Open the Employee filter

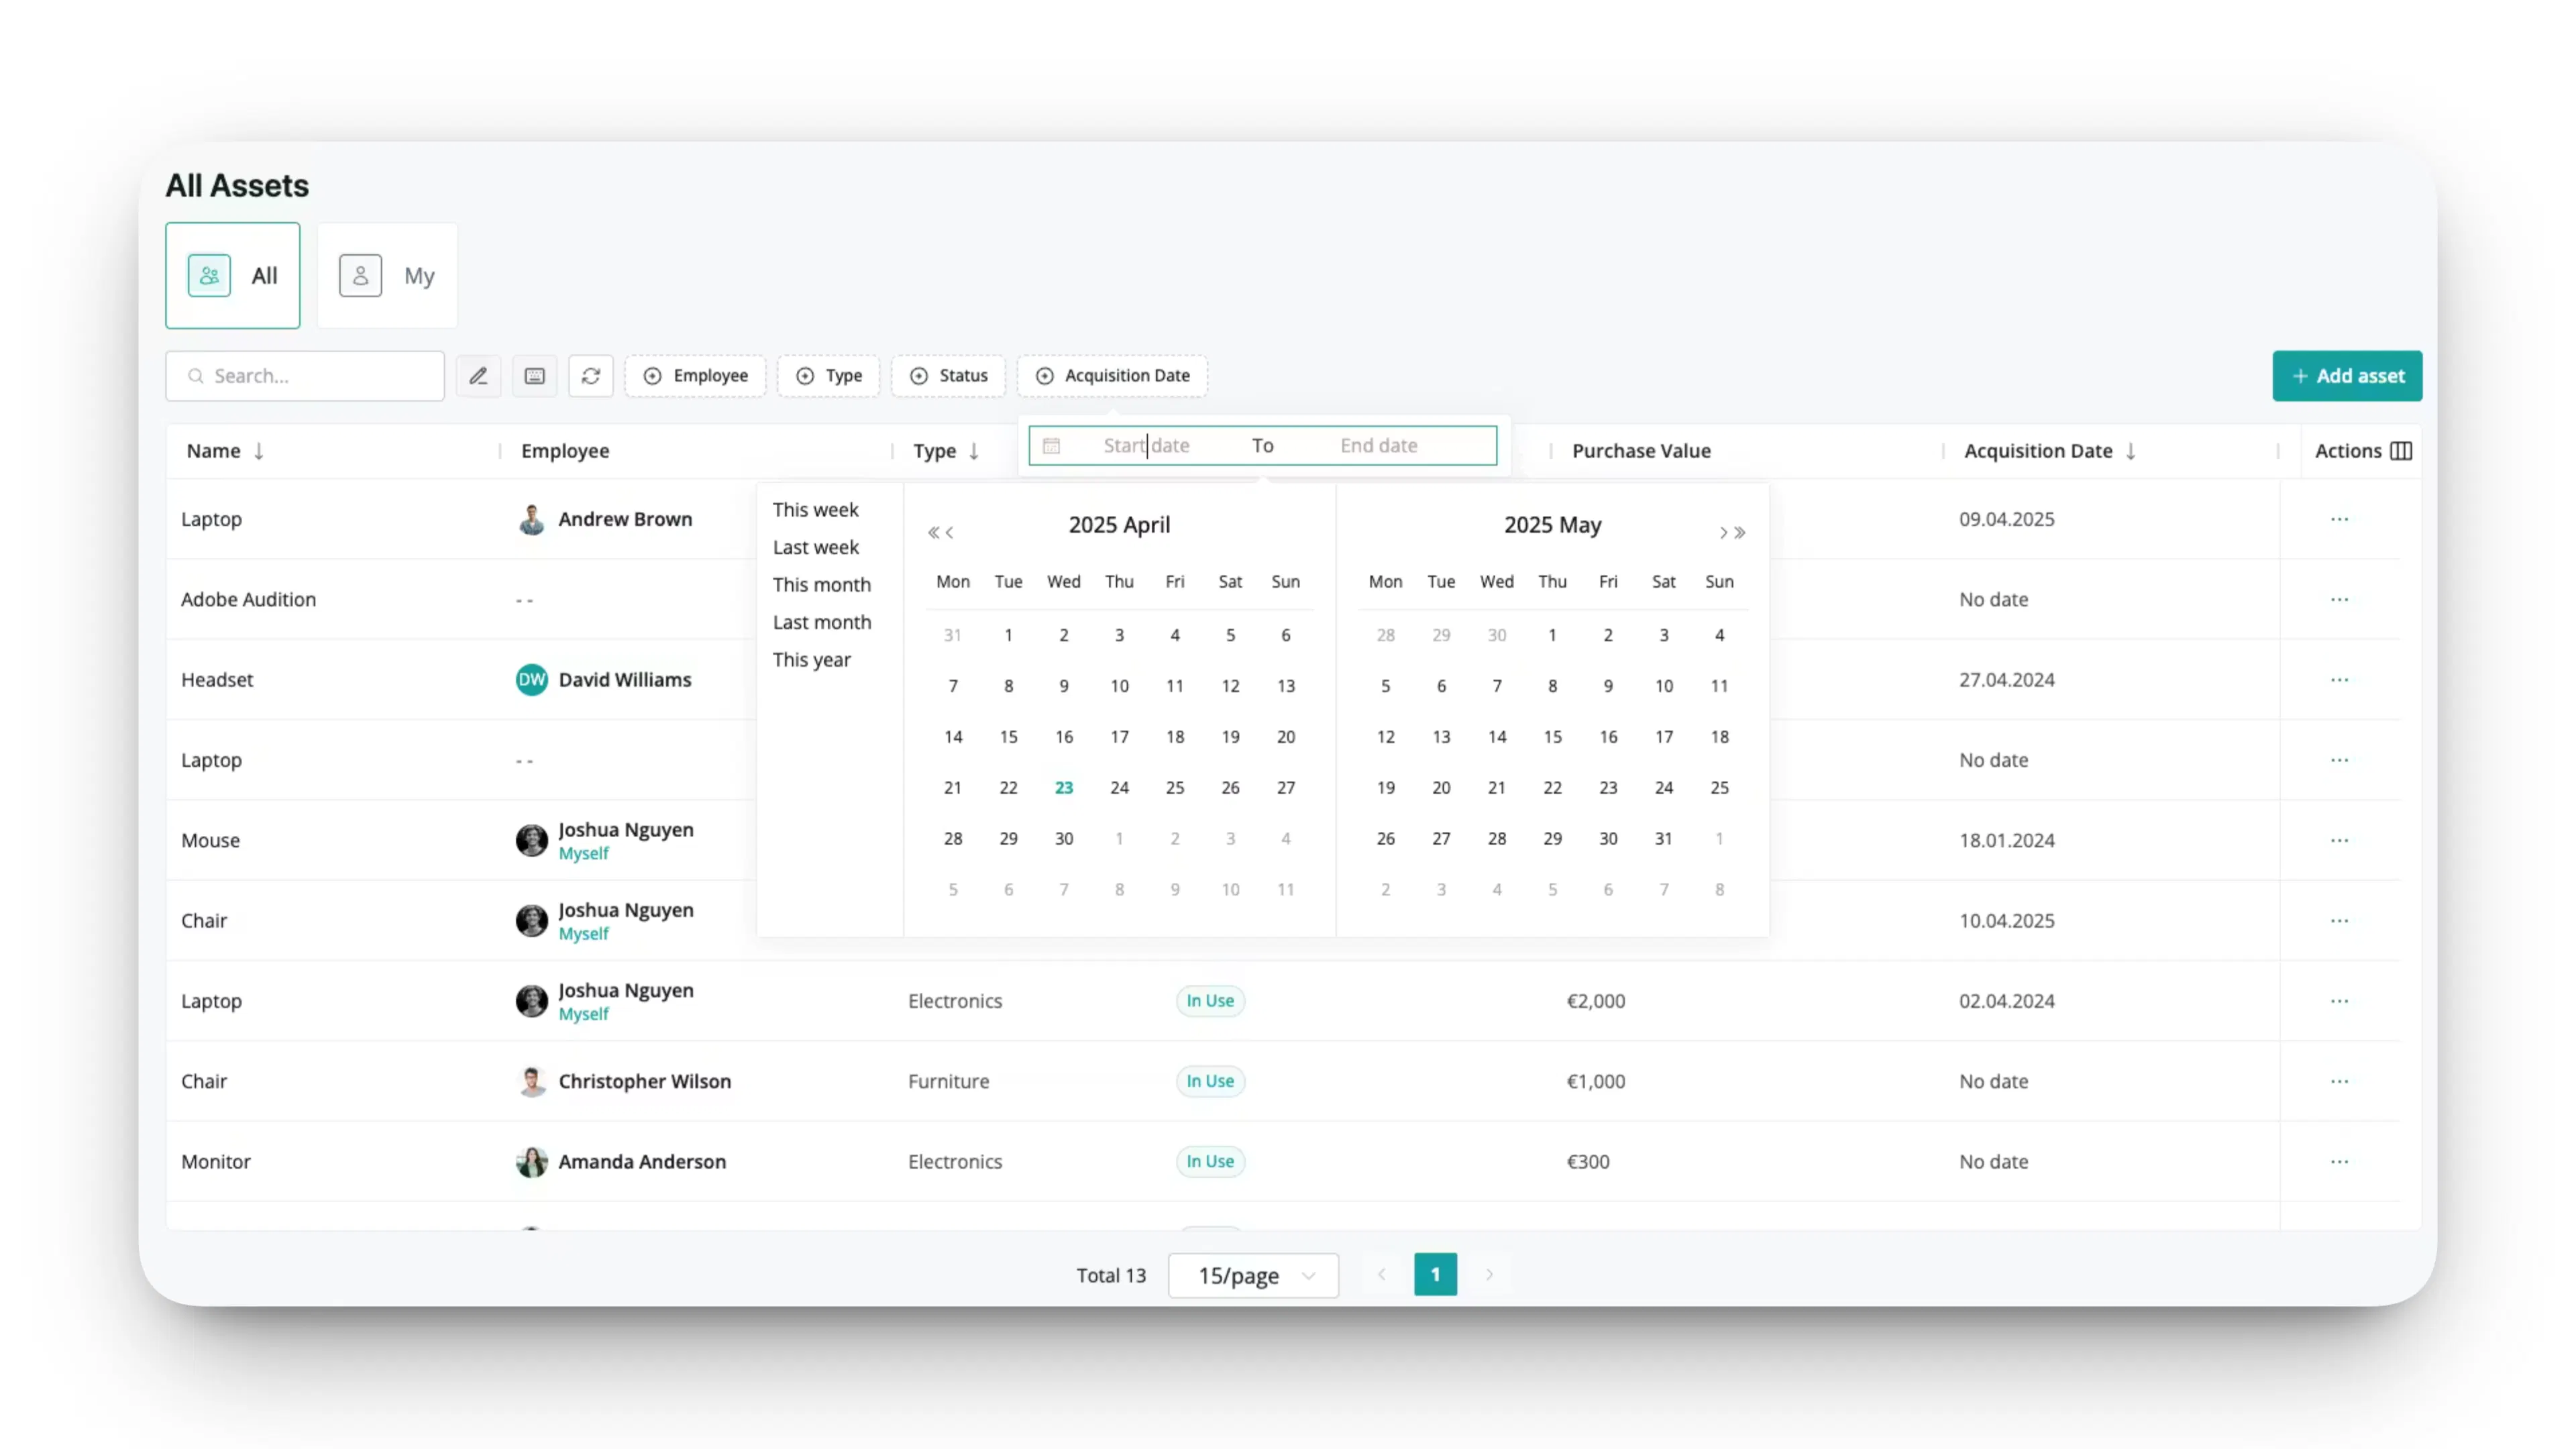tap(695, 375)
